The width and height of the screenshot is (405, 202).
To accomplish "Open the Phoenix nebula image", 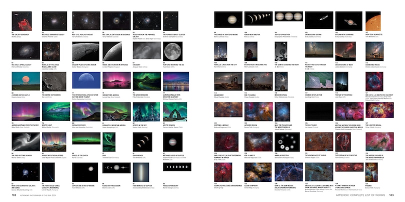I will 371,172.
